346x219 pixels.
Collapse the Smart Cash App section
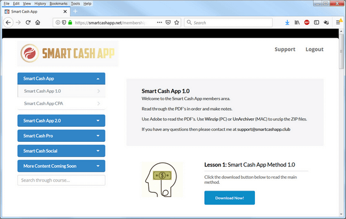point(61,78)
